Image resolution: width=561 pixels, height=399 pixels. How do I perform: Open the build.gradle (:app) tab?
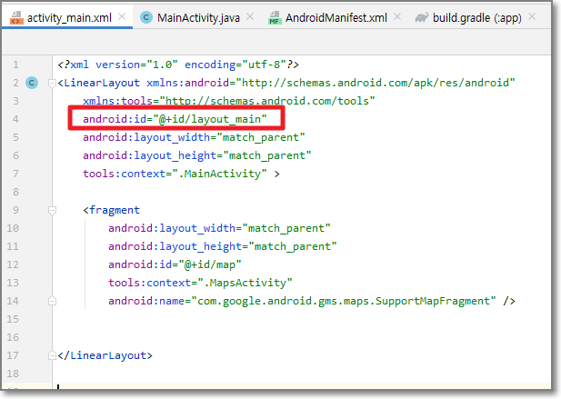pyautogui.click(x=476, y=17)
